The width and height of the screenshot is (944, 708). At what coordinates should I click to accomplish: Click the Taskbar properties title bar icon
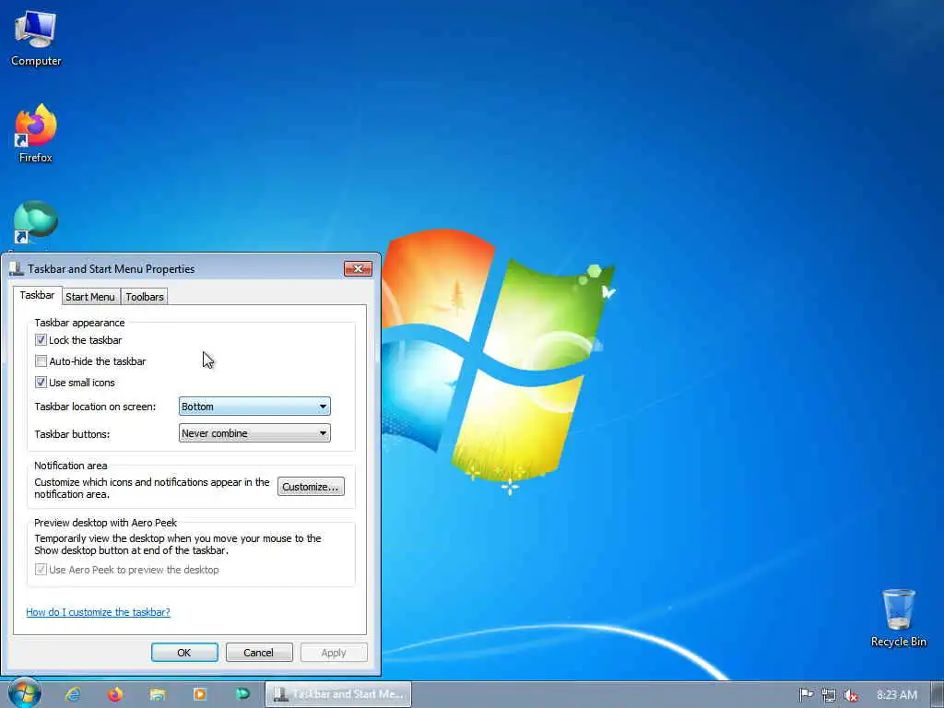17,268
